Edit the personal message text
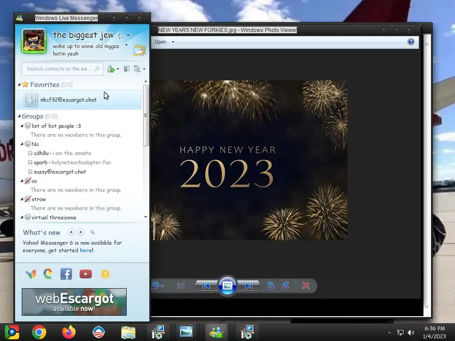The image size is (455, 341). point(86,50)
